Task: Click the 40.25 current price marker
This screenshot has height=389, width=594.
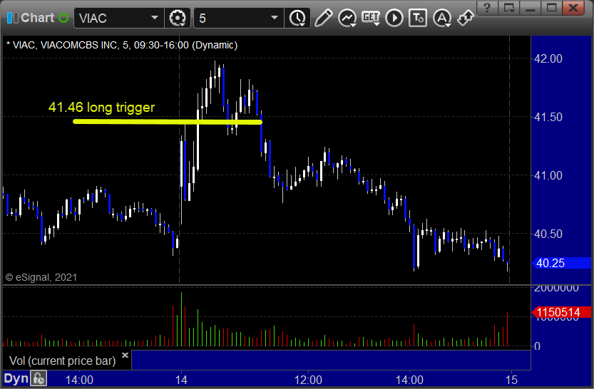Action: (x=561, y=263)
